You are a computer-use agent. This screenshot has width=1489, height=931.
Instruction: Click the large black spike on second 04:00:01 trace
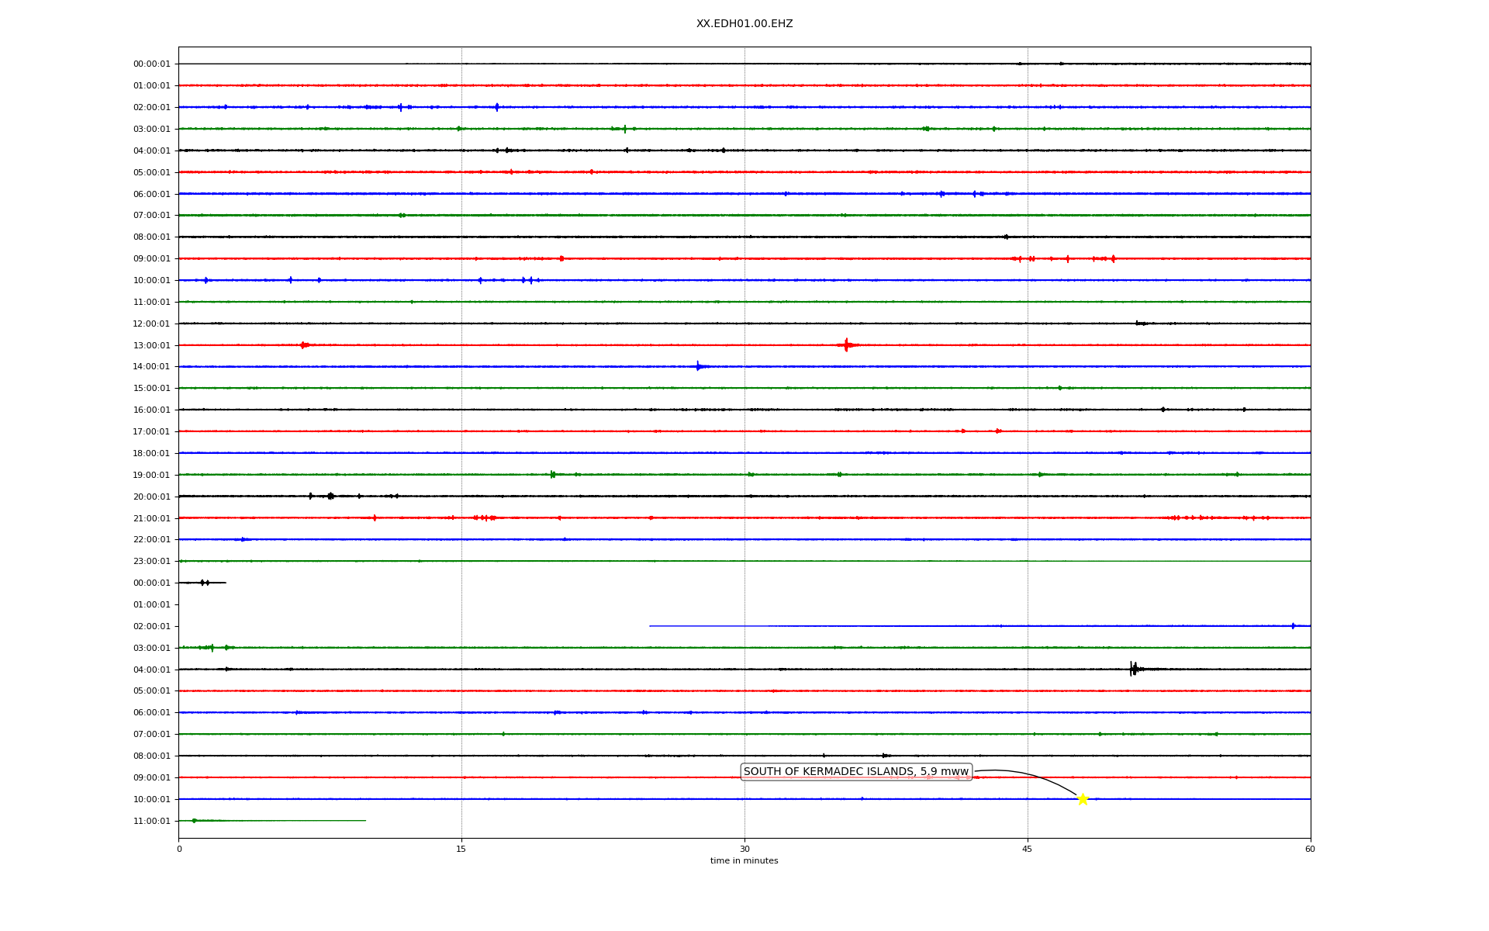pyautogui.click(x=1133, y=669)
